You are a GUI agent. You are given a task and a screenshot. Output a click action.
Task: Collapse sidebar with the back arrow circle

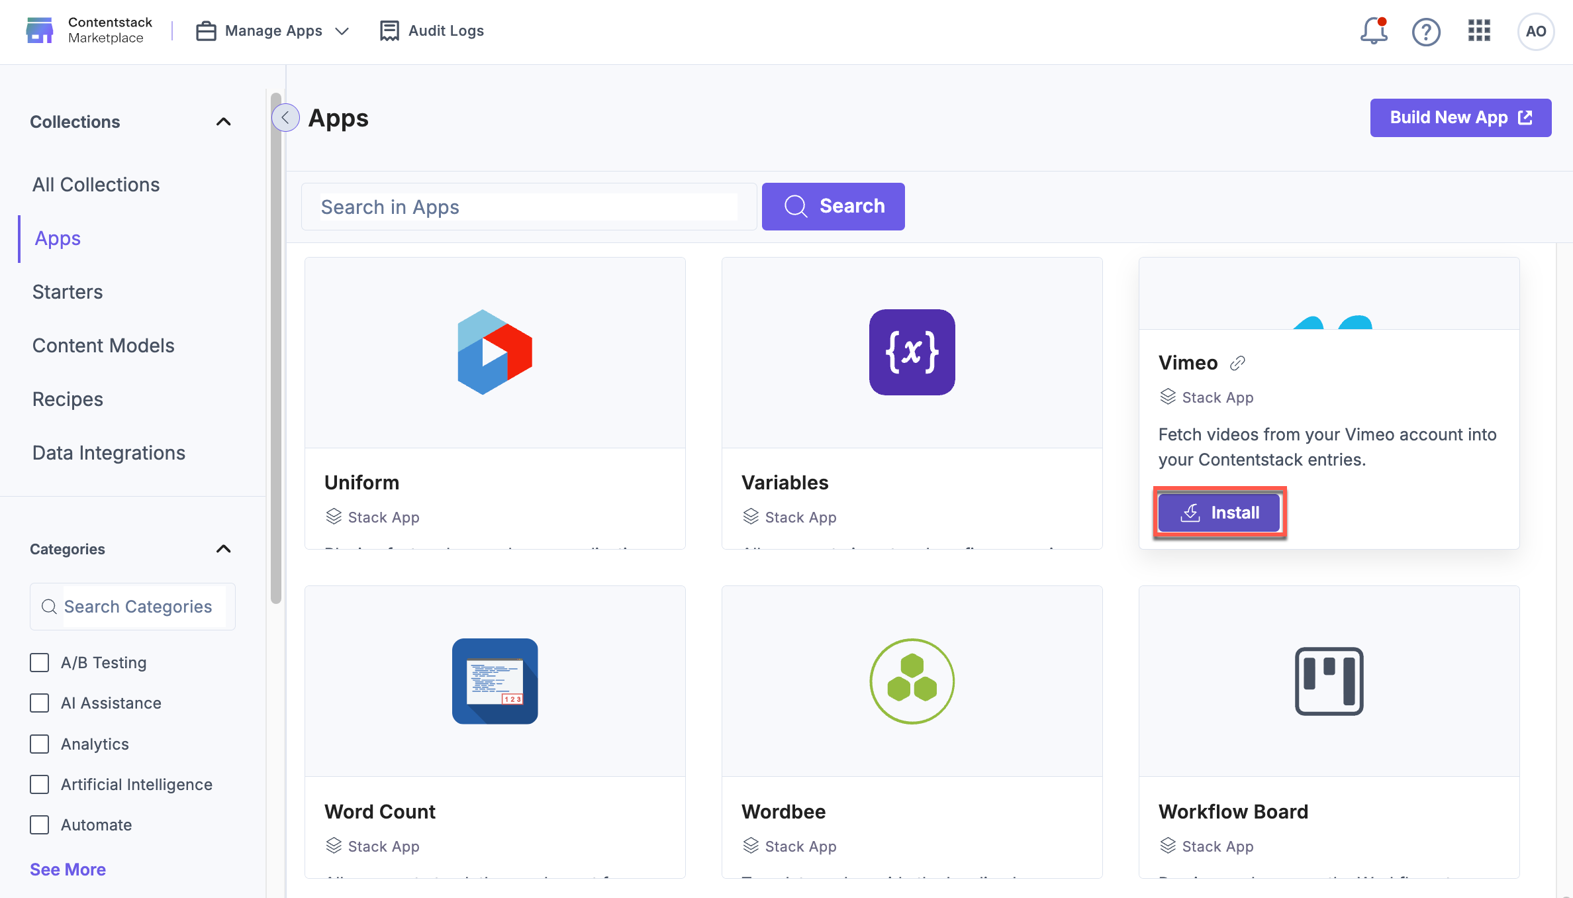pyautogui.click(x=285, y=118)
